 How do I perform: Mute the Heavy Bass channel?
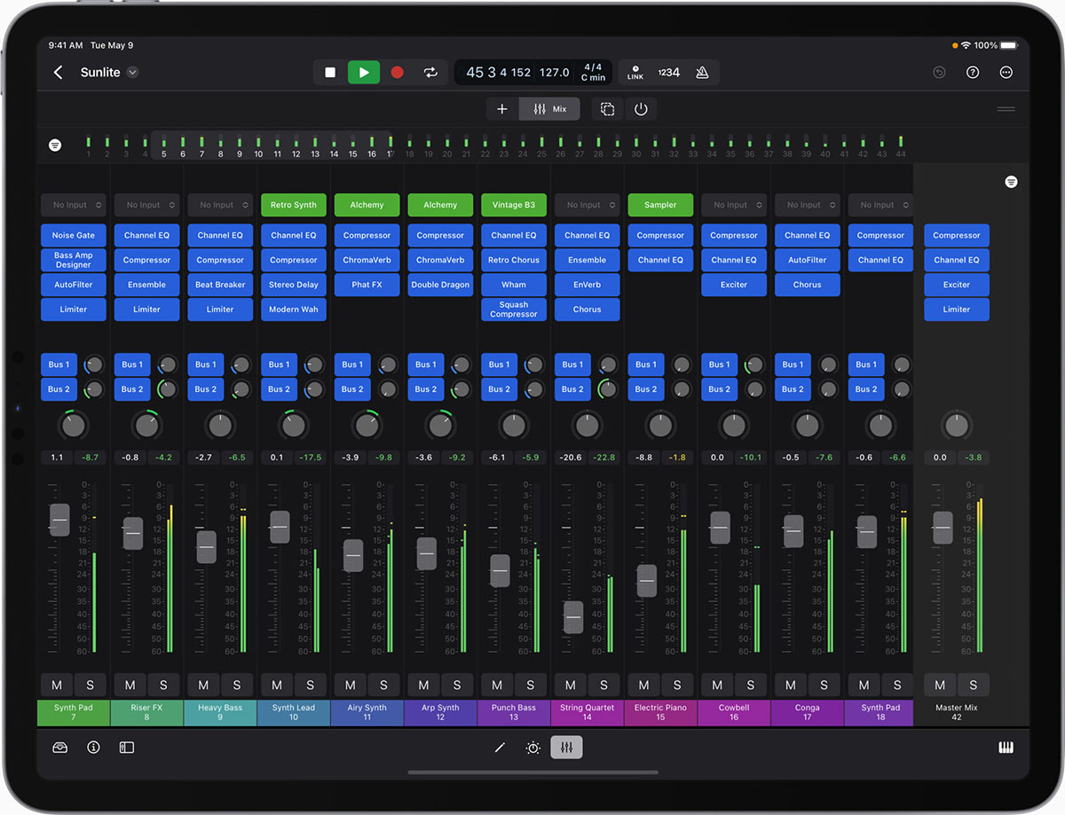[x=204, y=685]
